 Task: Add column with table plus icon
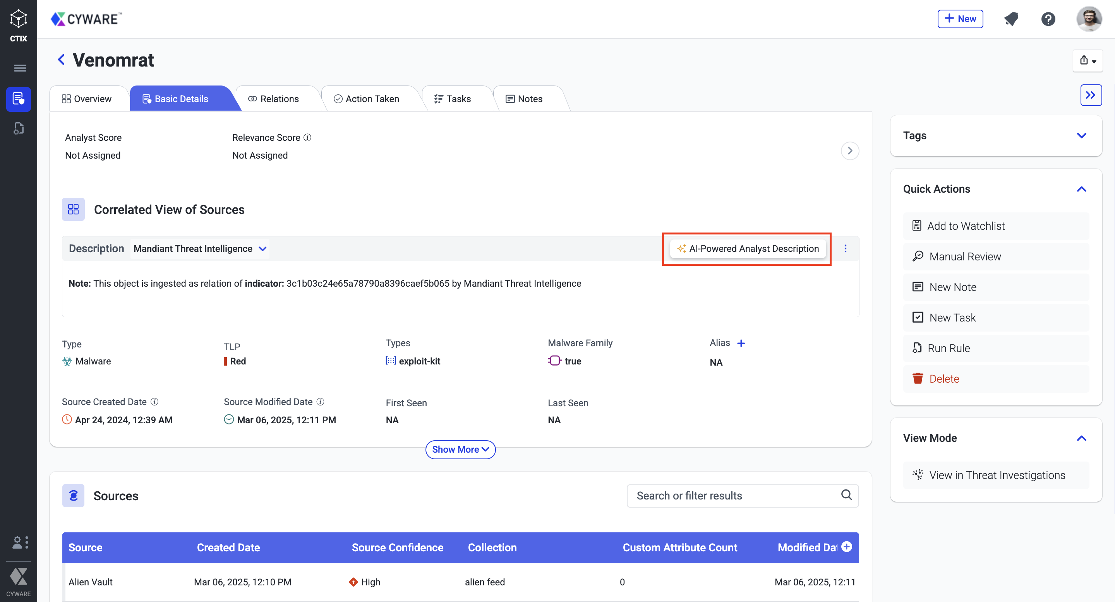tap(847, 547)
